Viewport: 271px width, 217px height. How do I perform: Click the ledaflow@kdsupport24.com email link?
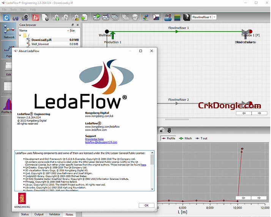click(x=101, y=142)
